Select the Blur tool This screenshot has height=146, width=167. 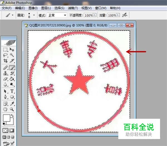click(x=5, y=85)
